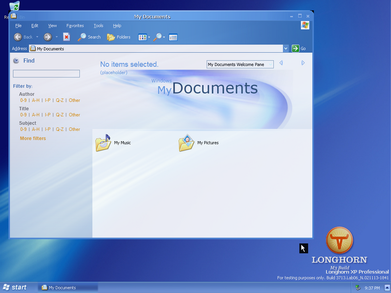The image size is (391, 293).
Task: Toggle the Folders pane button
Action: click(119, 37)
